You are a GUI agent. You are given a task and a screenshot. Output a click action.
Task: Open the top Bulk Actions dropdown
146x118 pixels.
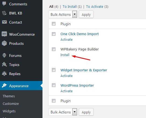pos(63,14)
